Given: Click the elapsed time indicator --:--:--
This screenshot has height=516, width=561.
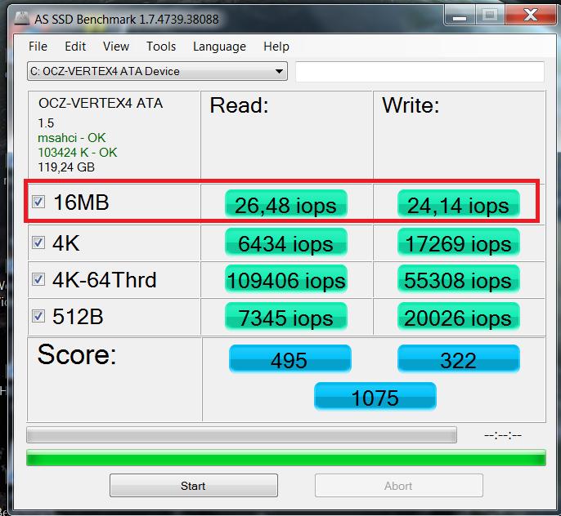Looking at the screenshot, I should click(503, 435).
